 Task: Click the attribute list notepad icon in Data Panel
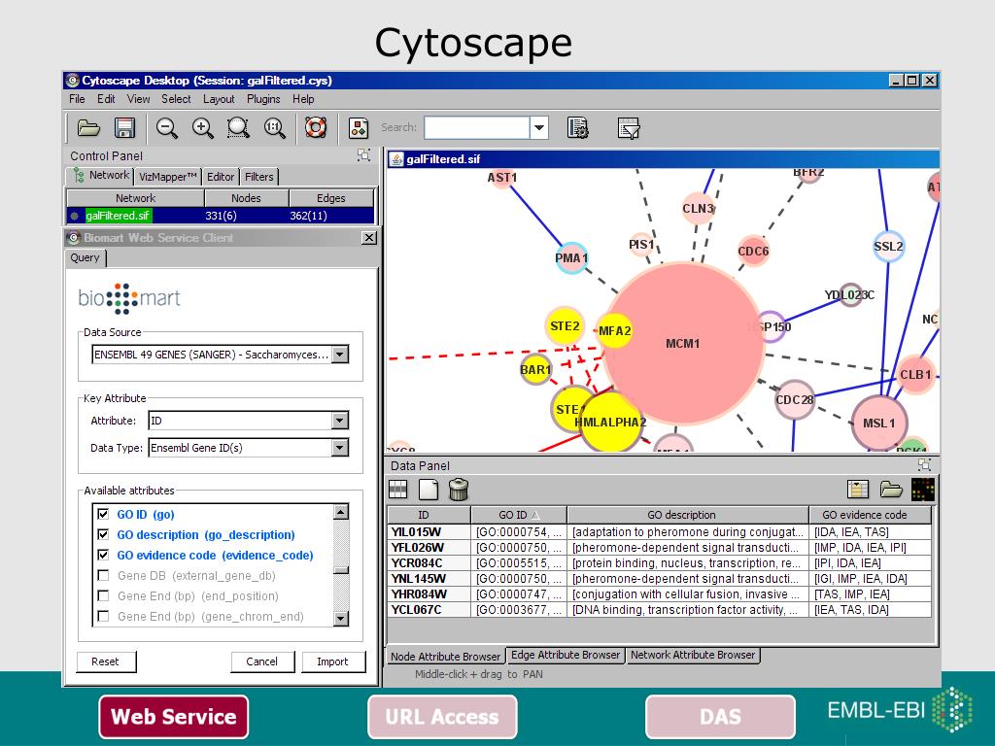(858, 490)
